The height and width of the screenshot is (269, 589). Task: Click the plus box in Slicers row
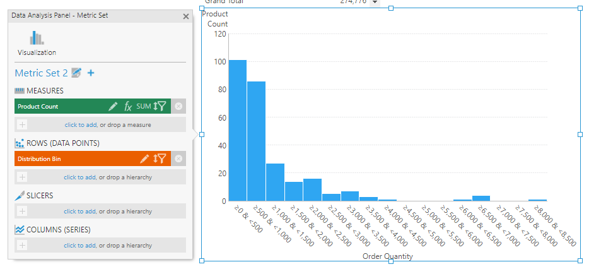click(22, 211)
